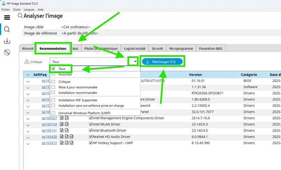Open second document icon for sp160141
281x170 pixels.
click(x=67, y=130)
